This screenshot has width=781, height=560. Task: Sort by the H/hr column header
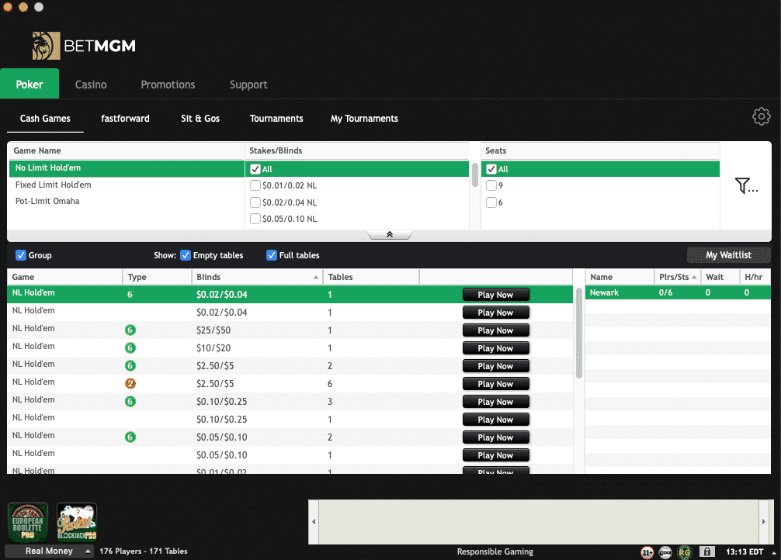[x=755, y=277]
